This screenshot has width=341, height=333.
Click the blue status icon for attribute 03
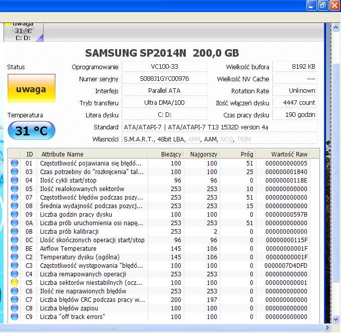coord(15,172)
